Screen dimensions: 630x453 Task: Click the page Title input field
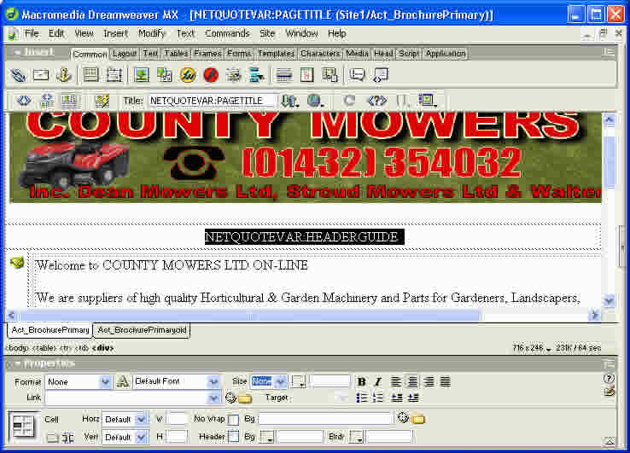pyautogui.click(x=212, y=101)
